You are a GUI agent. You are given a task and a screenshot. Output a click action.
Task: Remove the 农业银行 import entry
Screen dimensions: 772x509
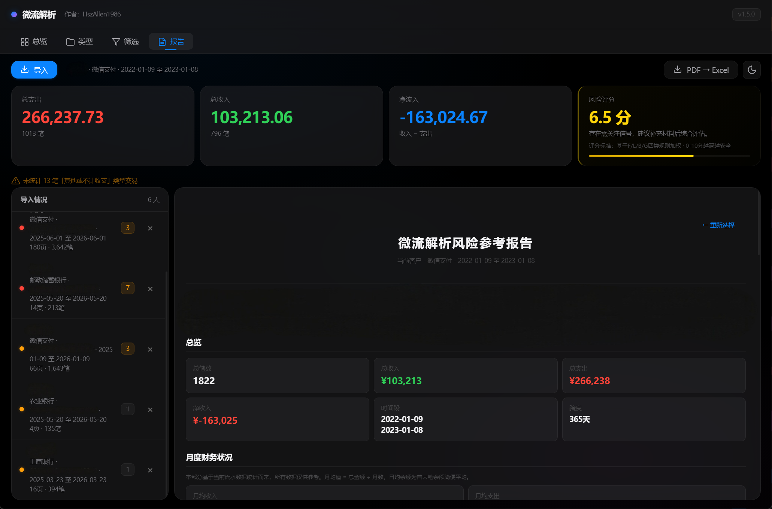(150, 410)
